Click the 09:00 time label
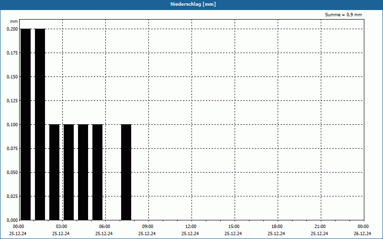 148,227
